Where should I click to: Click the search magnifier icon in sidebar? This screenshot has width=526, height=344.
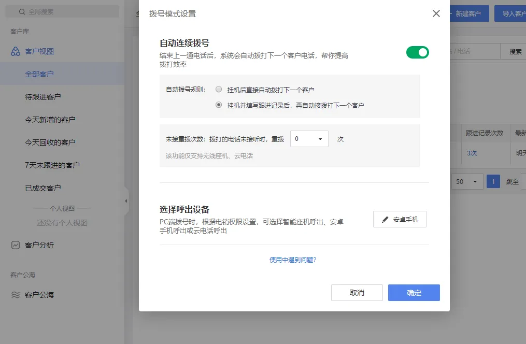(x=22, y=12)
